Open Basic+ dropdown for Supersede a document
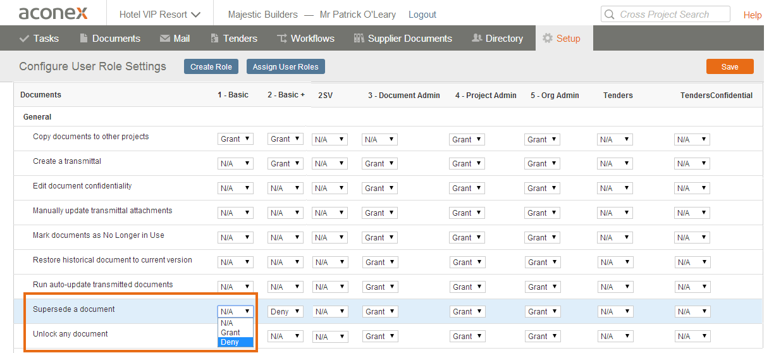The width and height of the screenshot is (769, 353). [285, 312]
